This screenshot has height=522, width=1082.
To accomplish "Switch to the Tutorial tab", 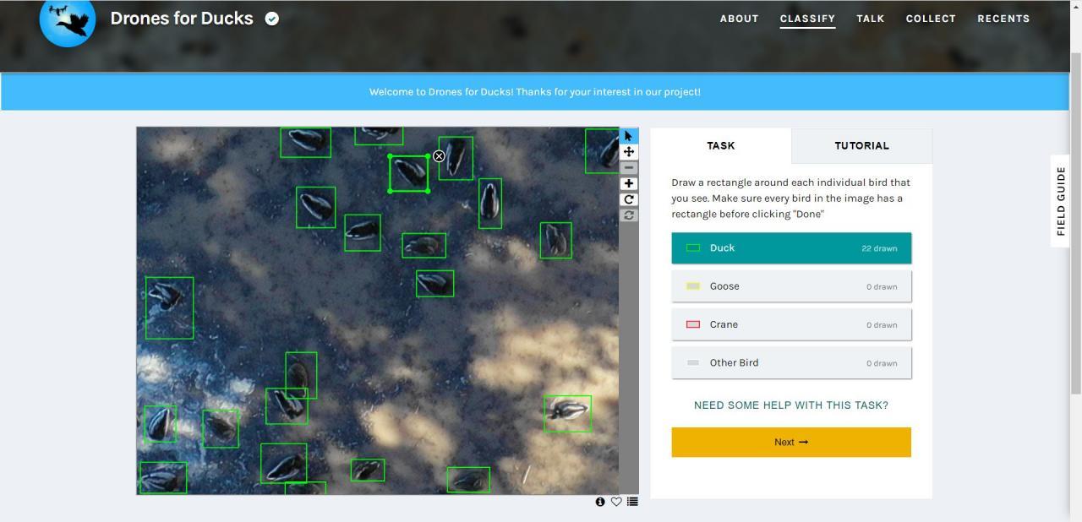I will click(862, 145).
